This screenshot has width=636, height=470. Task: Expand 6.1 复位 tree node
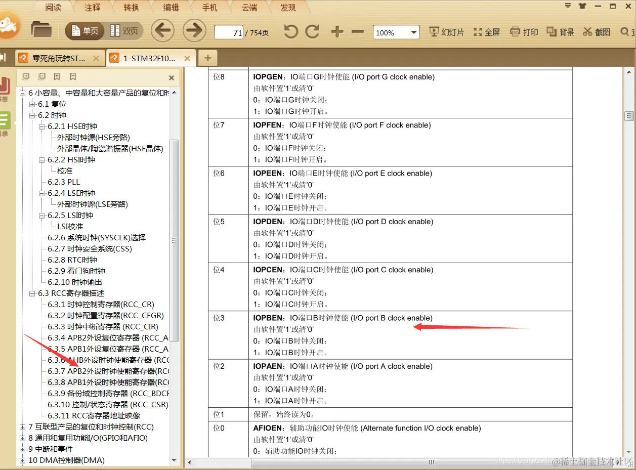coord(32,104)
